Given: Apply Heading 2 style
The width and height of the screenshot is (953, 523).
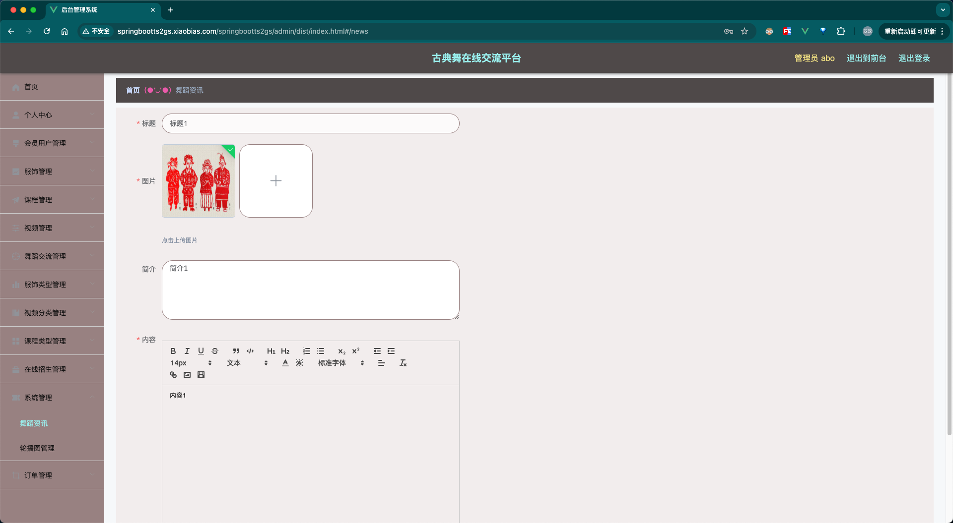Looking at the screenshot, I should (285, 351).
